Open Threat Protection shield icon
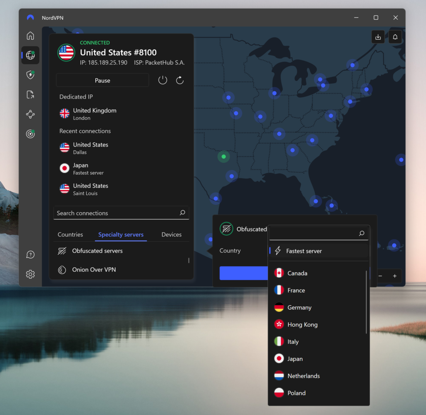Viewport: 426px width, 415px height. [x=30, y=75]
